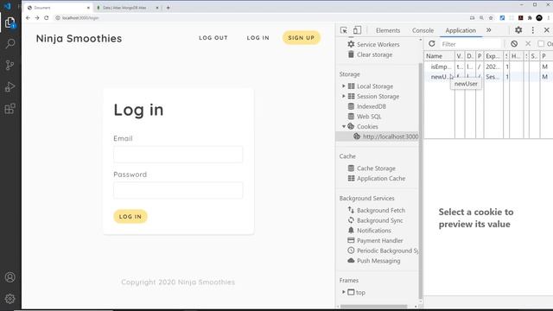Reload the localhost page
Viewport: 553px width, 311px height.
tap(46, 17)
